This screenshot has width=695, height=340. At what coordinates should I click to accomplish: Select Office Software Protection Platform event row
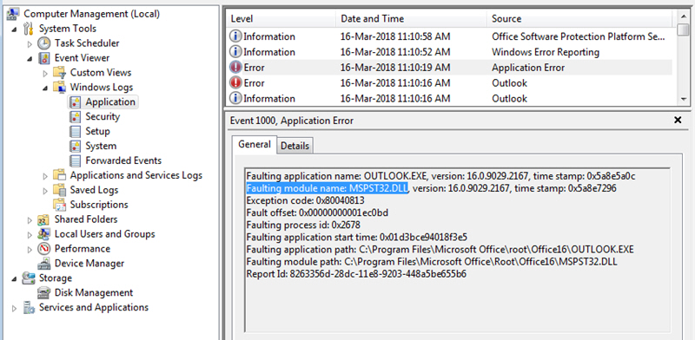pyautogui.click(x=449, y=36)
